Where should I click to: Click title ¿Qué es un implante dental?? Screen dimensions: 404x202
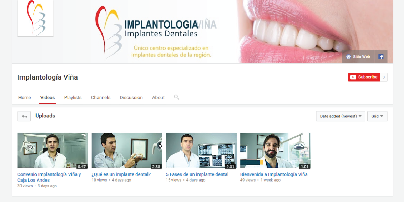click(121, 174)
